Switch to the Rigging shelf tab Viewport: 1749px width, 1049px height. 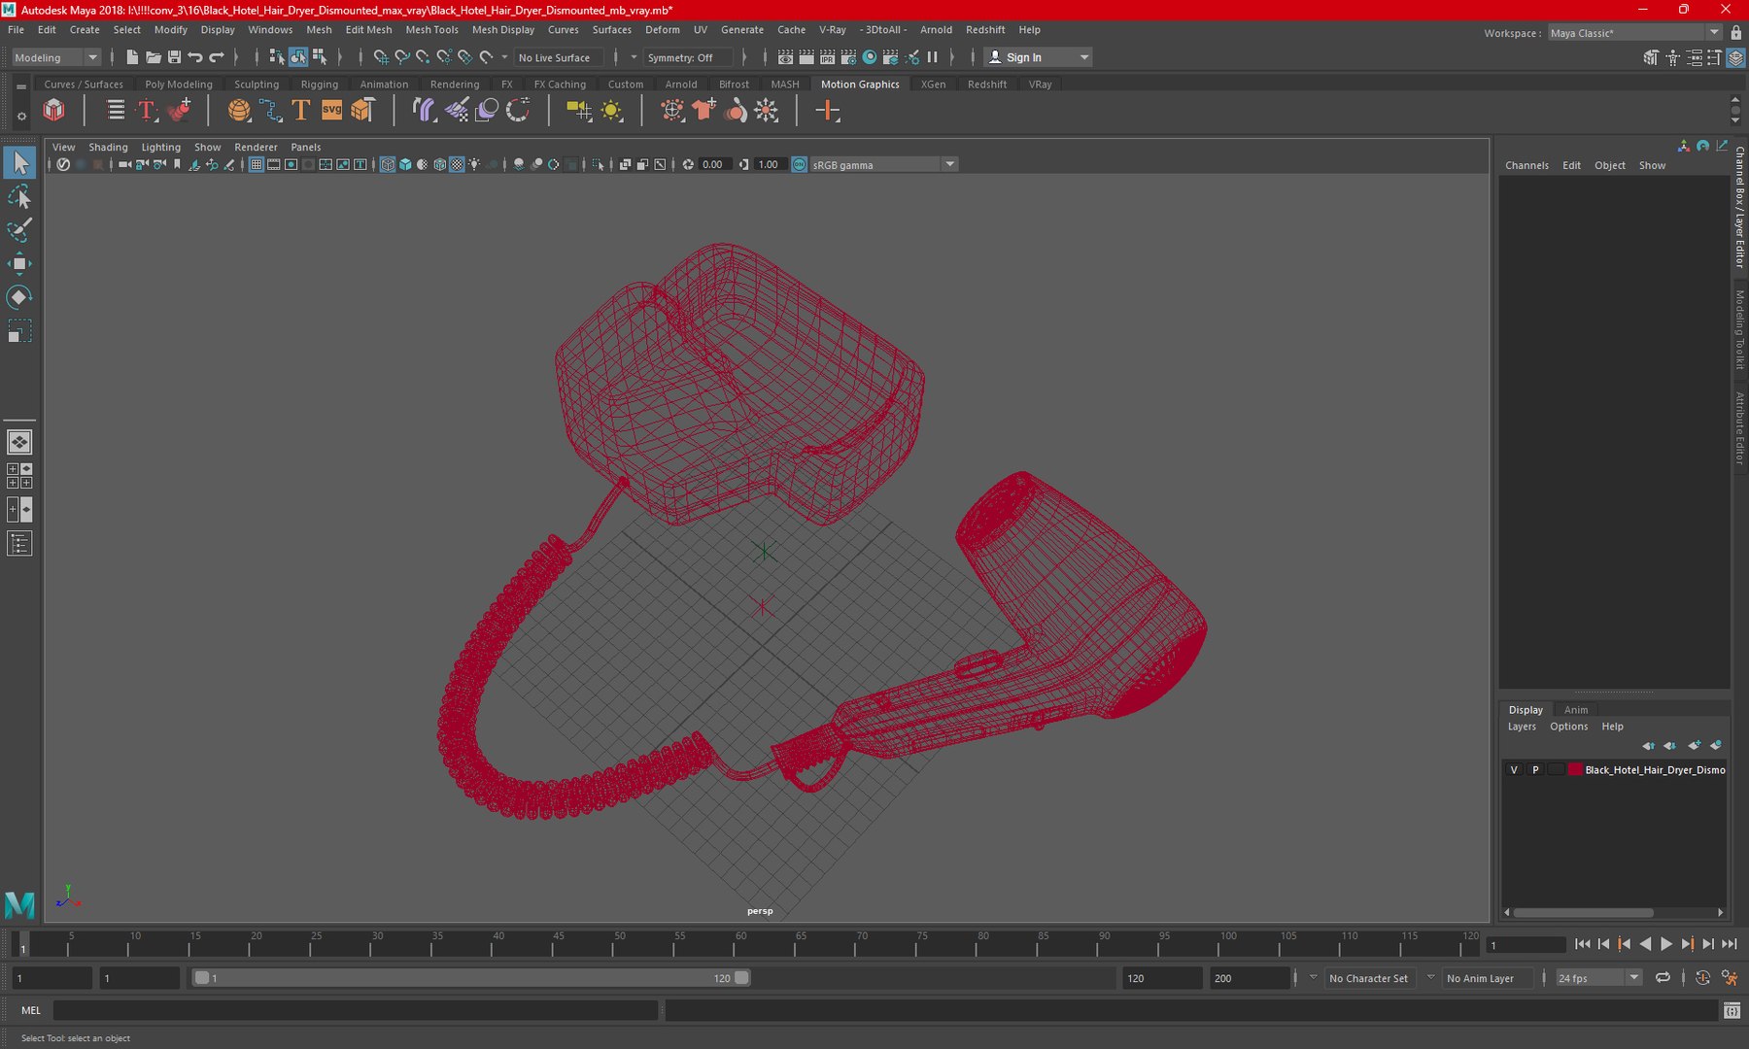point(320,85)
